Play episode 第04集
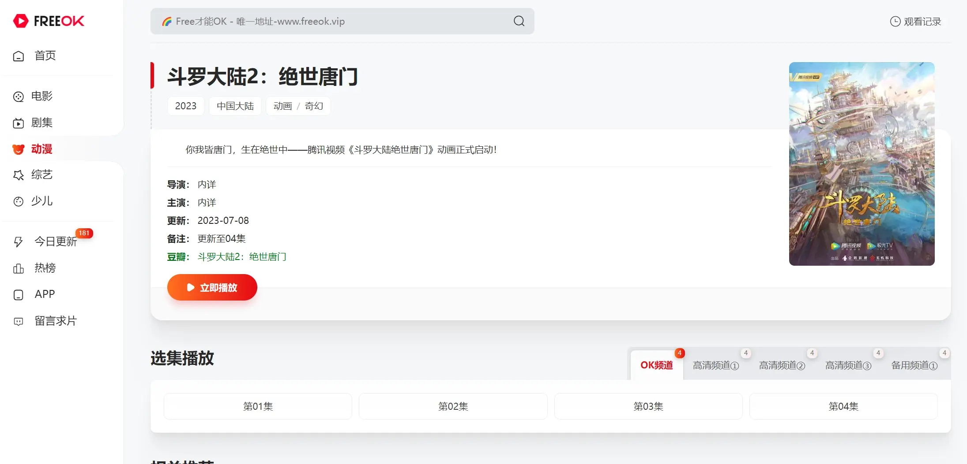The image size is (967, 464). click(843, 406)
